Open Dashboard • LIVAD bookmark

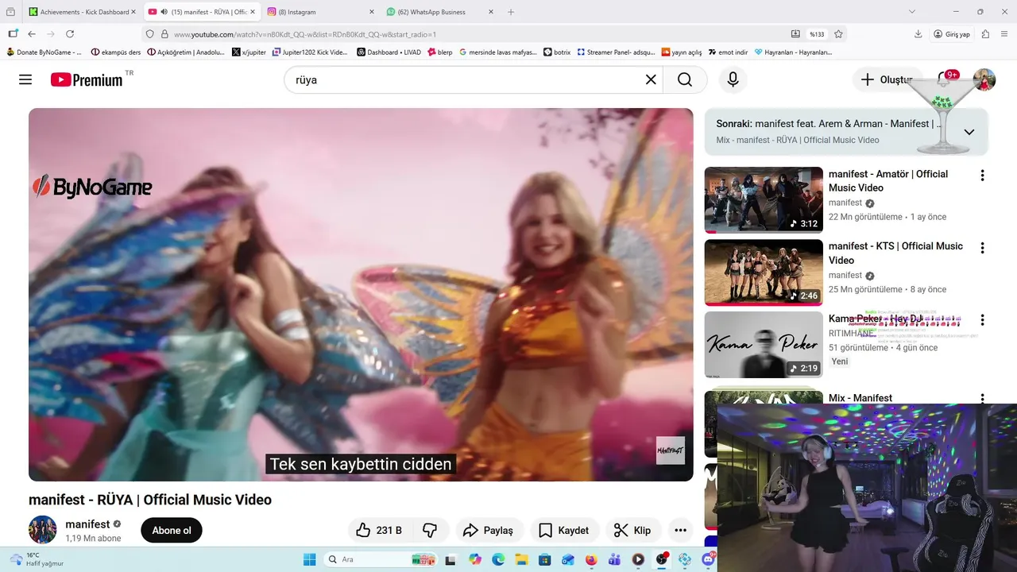pos(389,52)
